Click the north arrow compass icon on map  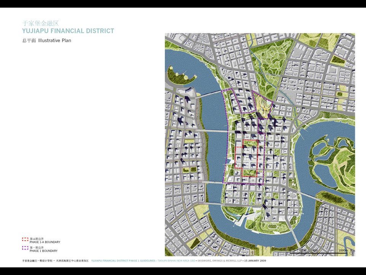351,252
